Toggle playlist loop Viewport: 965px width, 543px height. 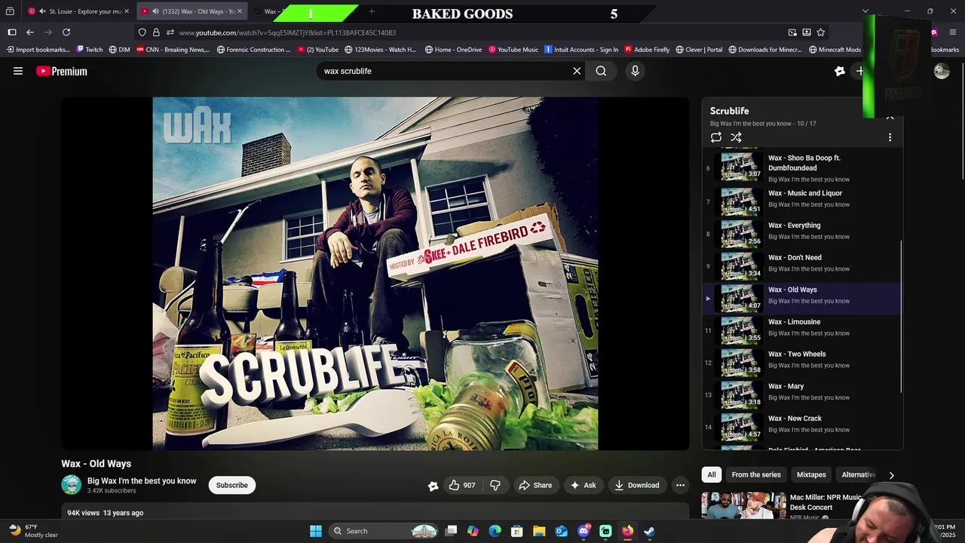tap(716, 137)
